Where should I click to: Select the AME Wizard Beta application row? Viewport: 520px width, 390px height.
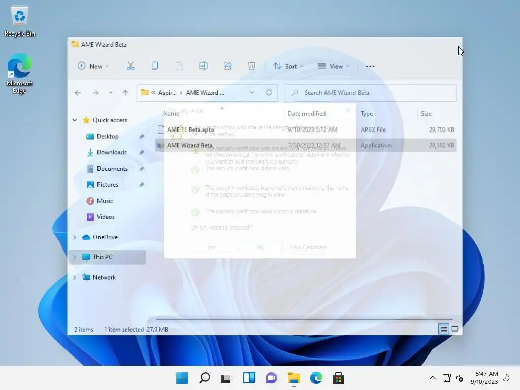(x=305, y=145)
